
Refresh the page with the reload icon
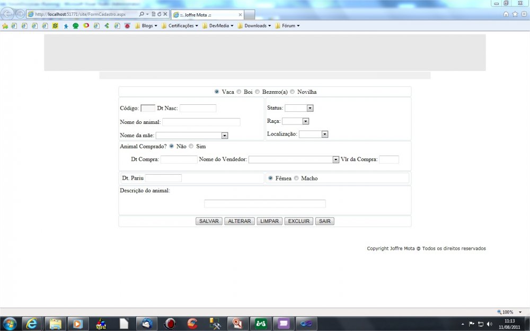coord(159,14)
